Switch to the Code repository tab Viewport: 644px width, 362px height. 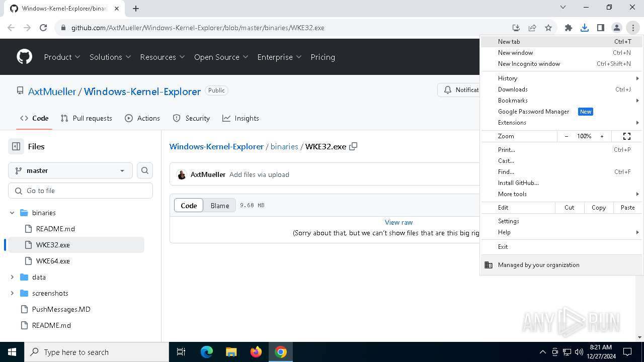click(34, 118)
